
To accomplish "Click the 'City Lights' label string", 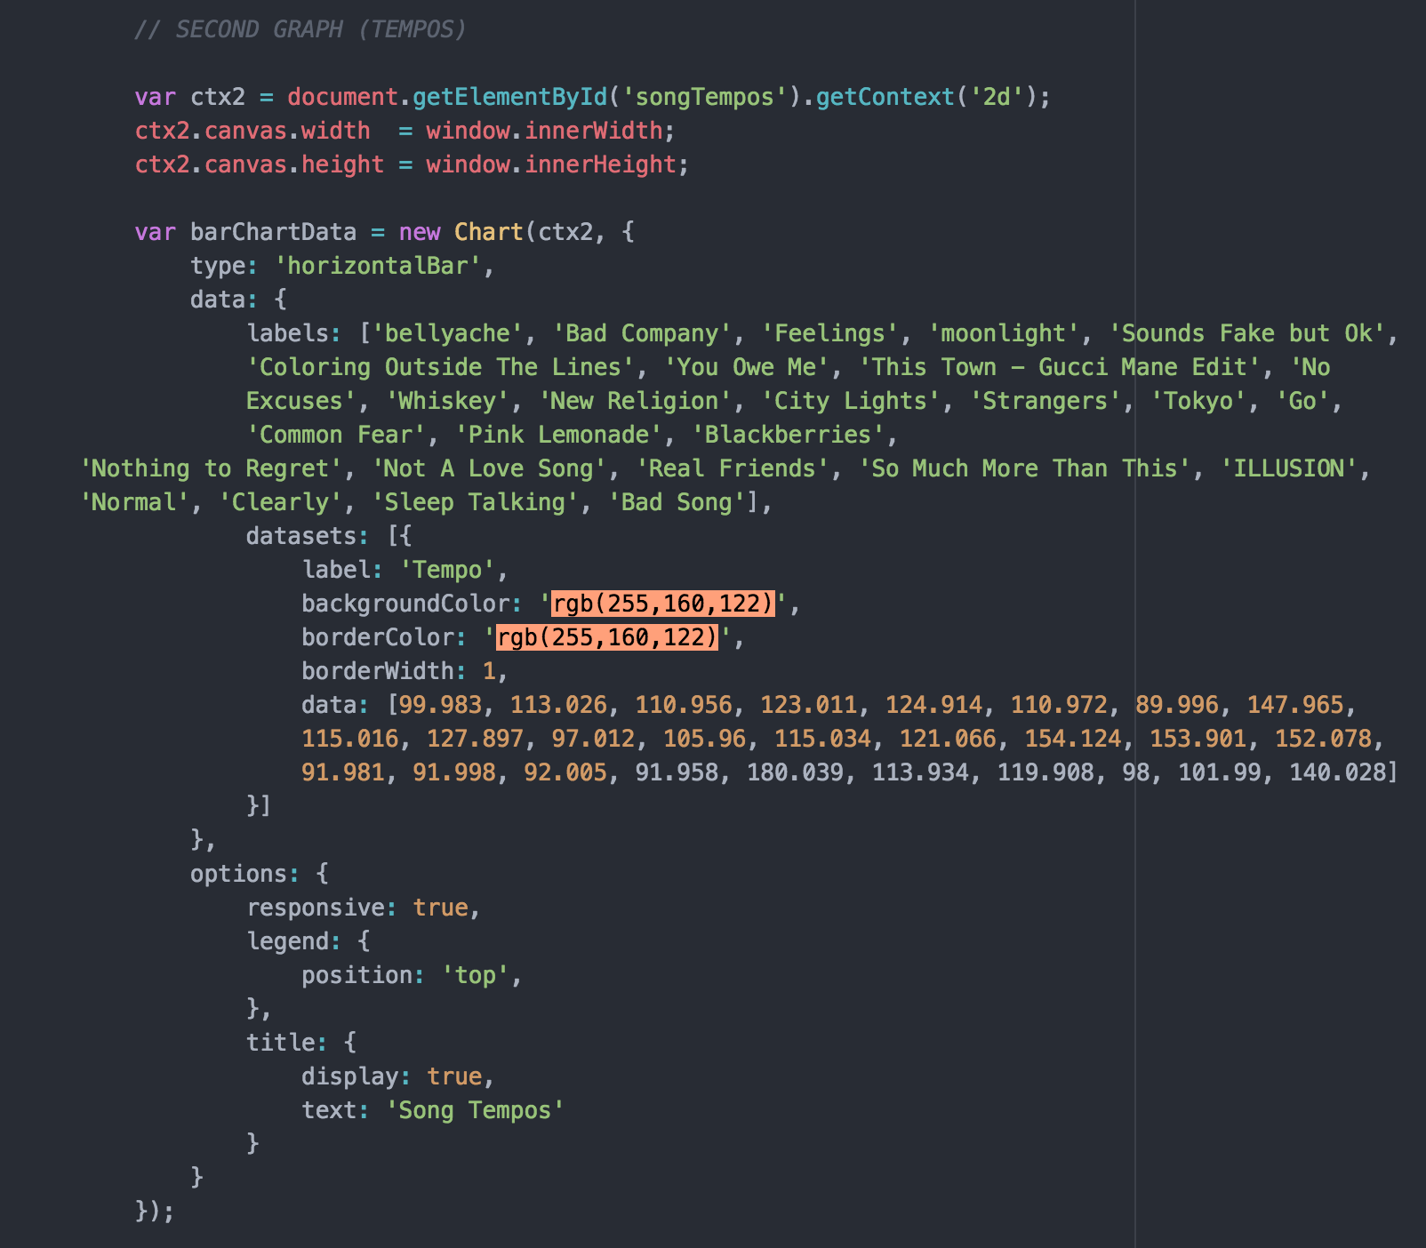I will (851, 401).
